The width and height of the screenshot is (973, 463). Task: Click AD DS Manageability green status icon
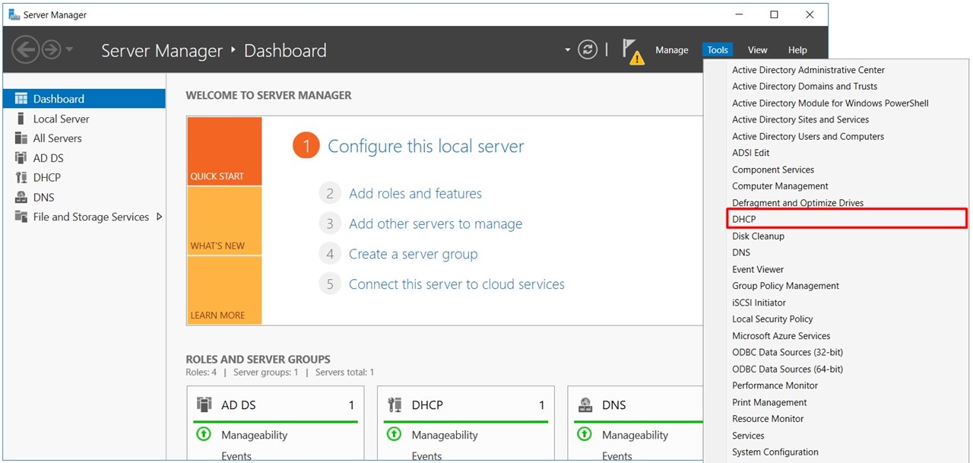pos(204,434)
